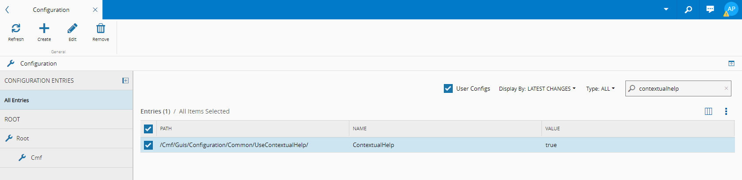Click the contextualhelp search field
The height and width of the screenshot is (180, 742).
(678, 88)
